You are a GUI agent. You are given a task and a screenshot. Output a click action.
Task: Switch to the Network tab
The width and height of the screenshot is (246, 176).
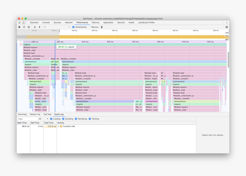point(69,23)
